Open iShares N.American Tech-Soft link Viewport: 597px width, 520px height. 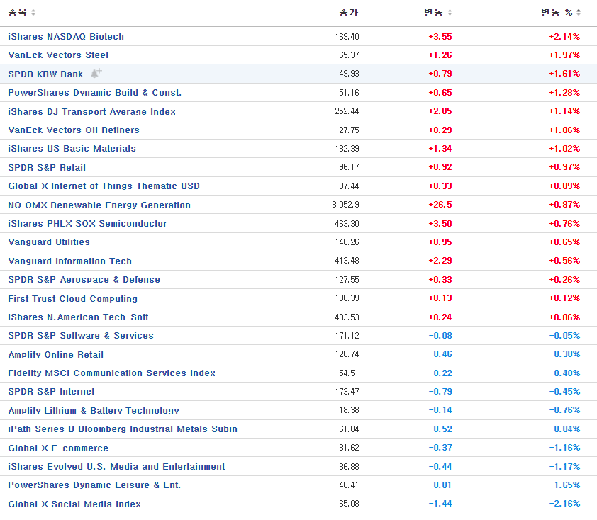[x=78, y=317]
